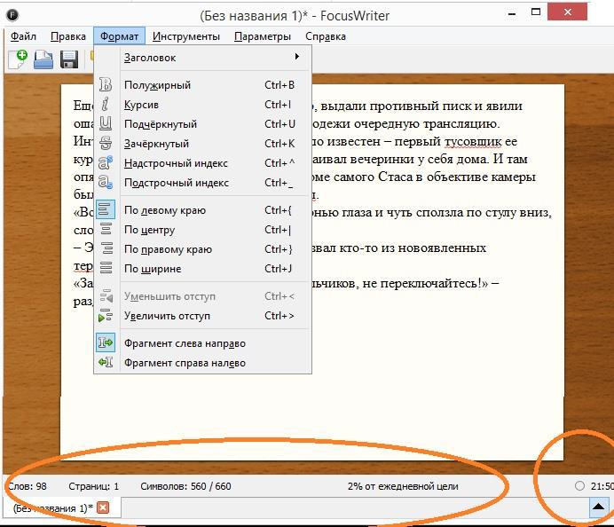Image resolution: width=614 pixels, height=527 pixels.
Task: Click the up arrow button in tab bar
Action: pyautogui.click(x=598, y=507)
